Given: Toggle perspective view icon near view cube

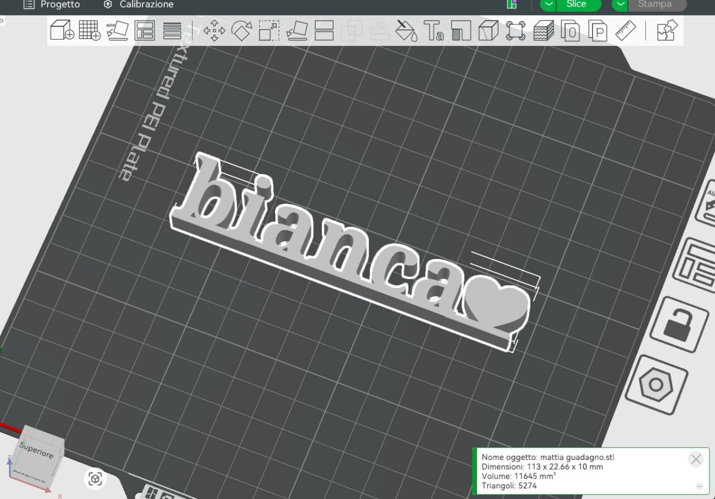Looking at the screenshot, I should (96, 479).
